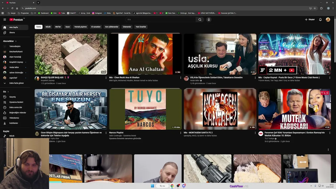Image resolution: width=336 pixels, height=189 pixels.
Task: Click the YouTube Premium logo
Action: coord(17,19)
